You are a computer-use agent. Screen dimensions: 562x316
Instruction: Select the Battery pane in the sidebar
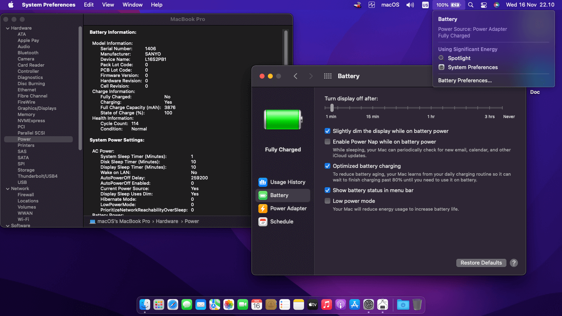click(x=283, y=195)
